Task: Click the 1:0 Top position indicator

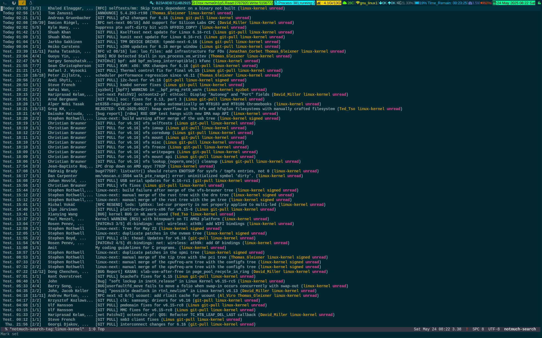Action: point(96,329)
